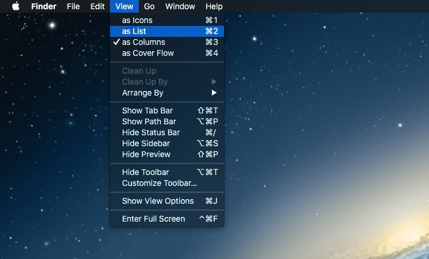Click Show Path Bar menu entry
Image resolution: width=429 pixels, height=259 pixels.
pyautogui.click(x=167, y=121)
